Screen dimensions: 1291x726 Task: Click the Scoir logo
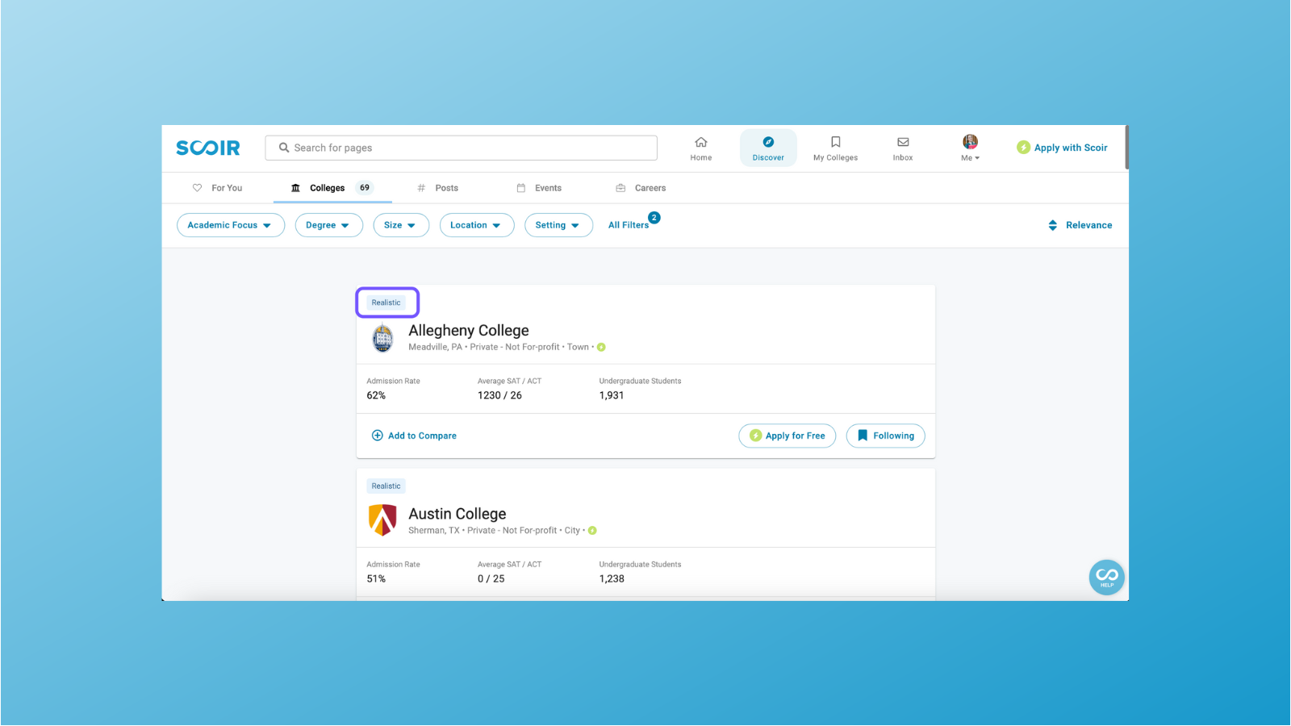[x=208, y=148]
